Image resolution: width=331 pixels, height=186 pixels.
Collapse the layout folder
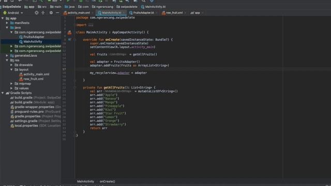point(11,70)
